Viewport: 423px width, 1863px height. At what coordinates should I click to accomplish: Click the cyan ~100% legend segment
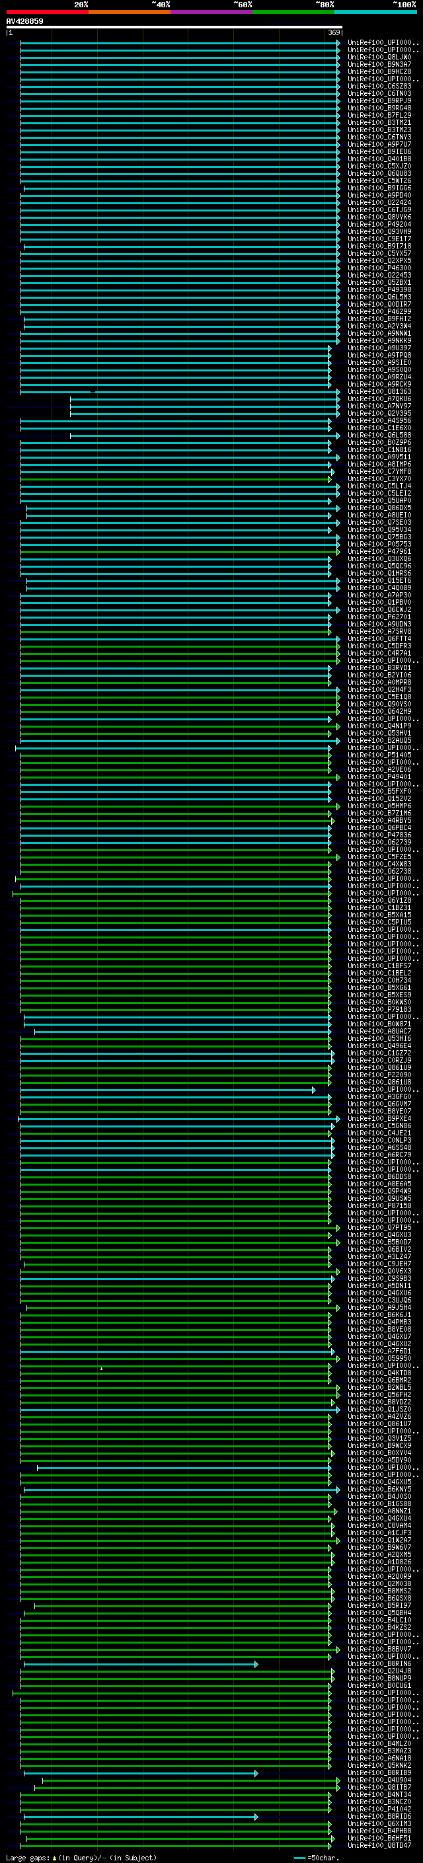[375, 12]
